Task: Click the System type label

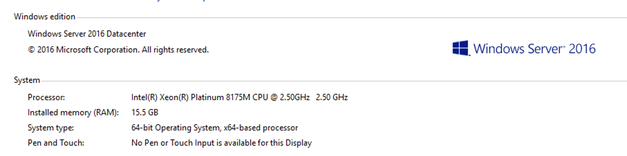Action: point(50,128)
